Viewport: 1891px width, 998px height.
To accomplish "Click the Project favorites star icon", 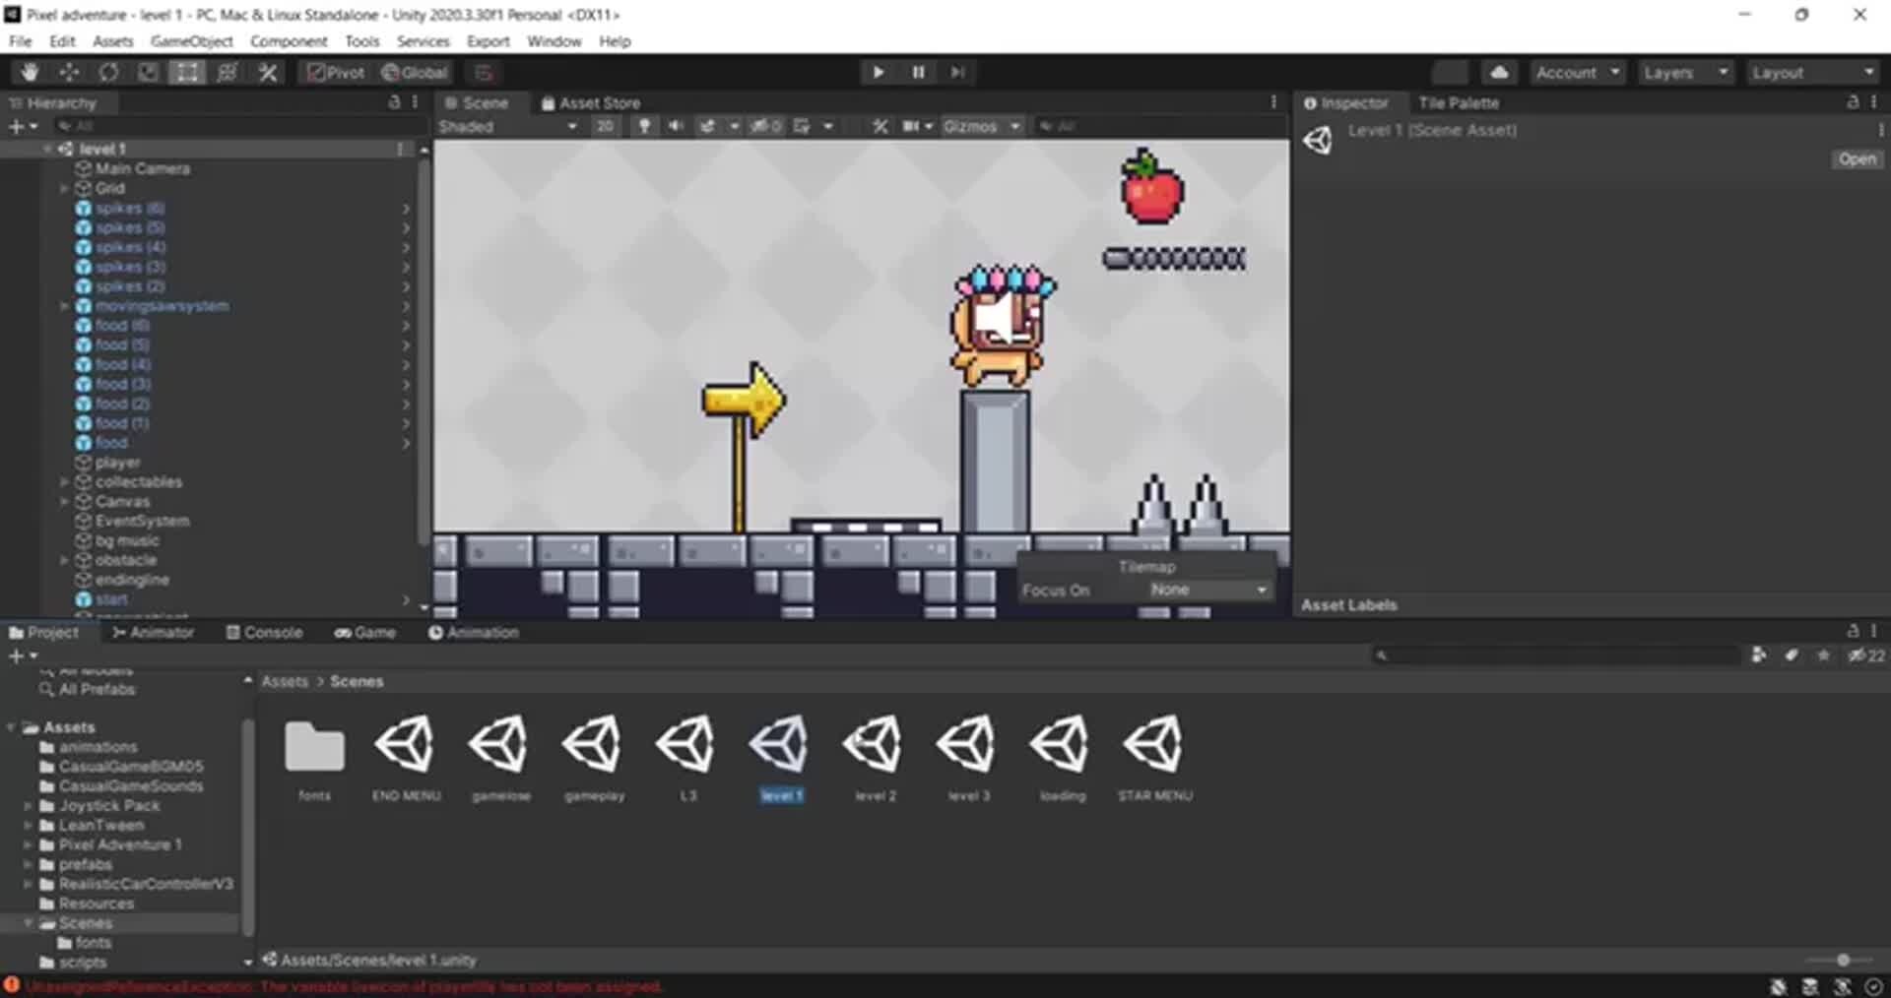I will pos(1823,655).
